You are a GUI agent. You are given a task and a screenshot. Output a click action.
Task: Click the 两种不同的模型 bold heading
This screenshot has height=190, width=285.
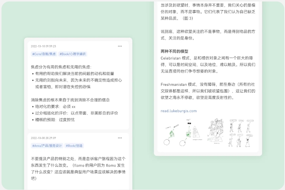(174, 51)
